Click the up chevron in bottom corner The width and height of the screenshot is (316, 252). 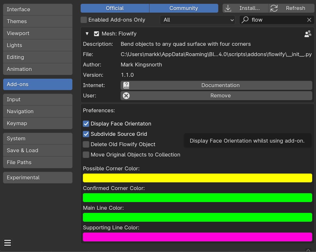[308, 250]
